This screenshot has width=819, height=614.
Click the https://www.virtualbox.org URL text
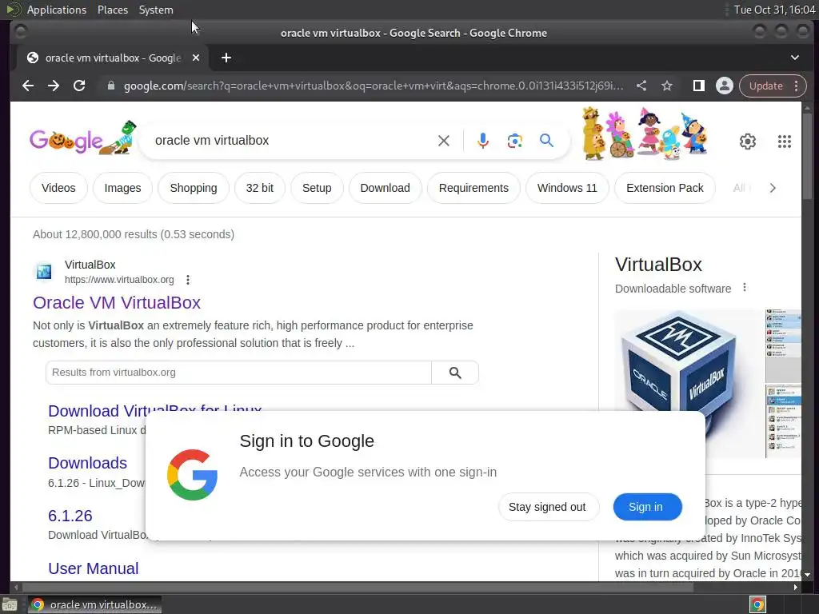(119, 280)
